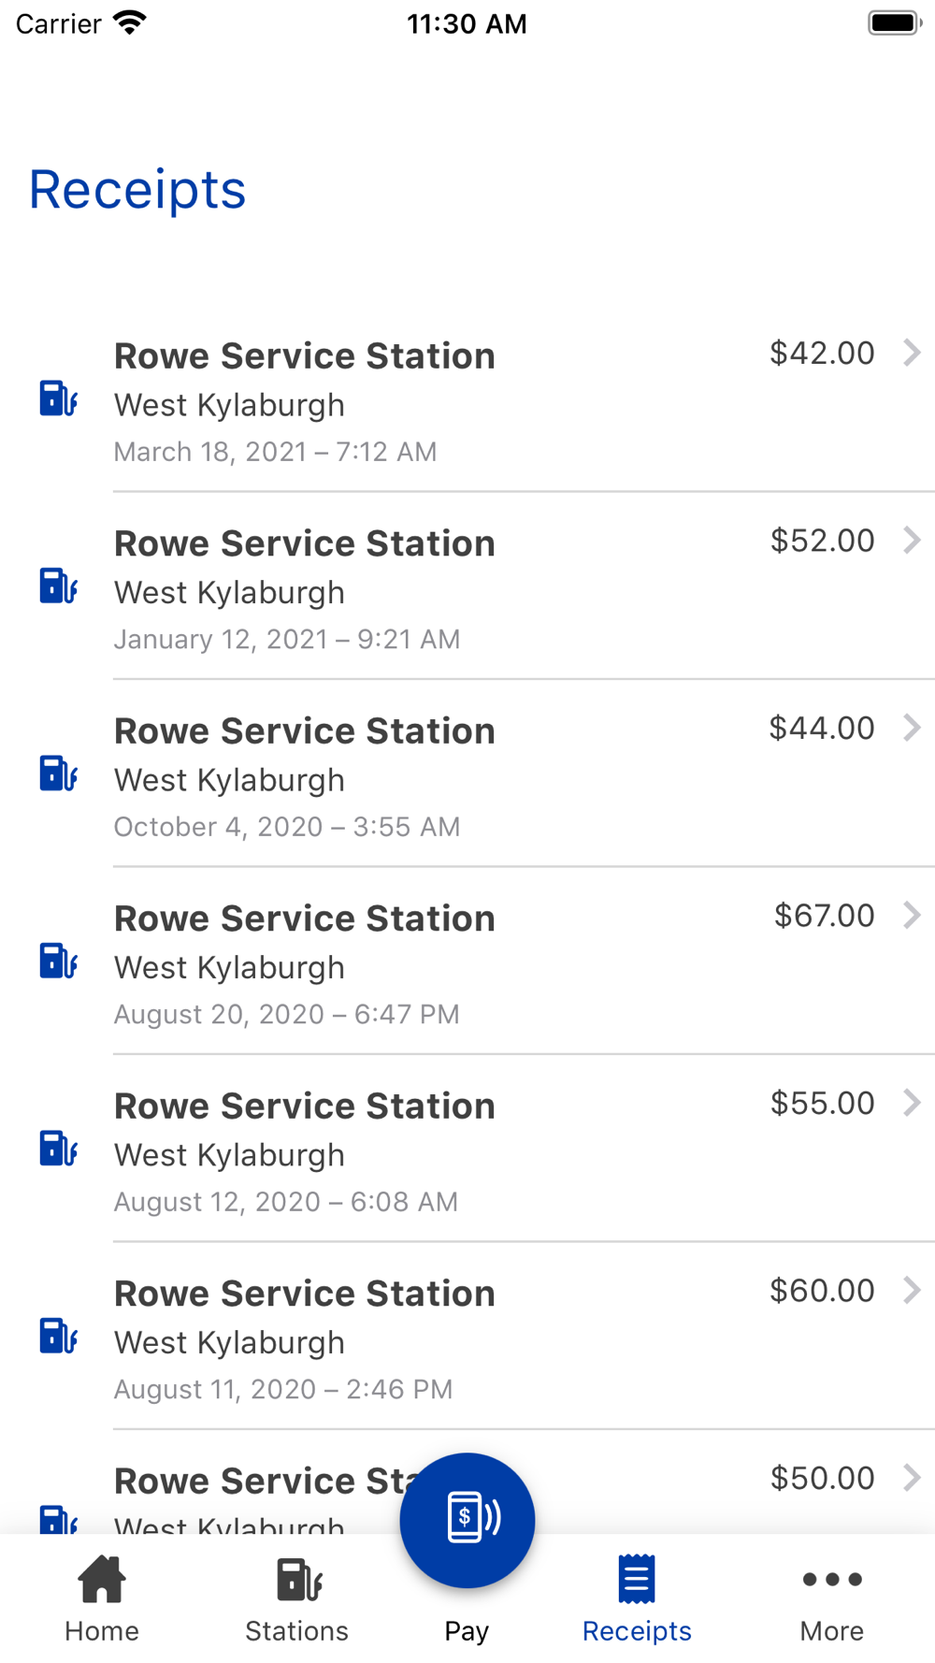Image resolution: width=935 pixels, height=1663 pixels.
Task: Click the fuel pump icon for January 12 receipt
Action: (58, 586)
